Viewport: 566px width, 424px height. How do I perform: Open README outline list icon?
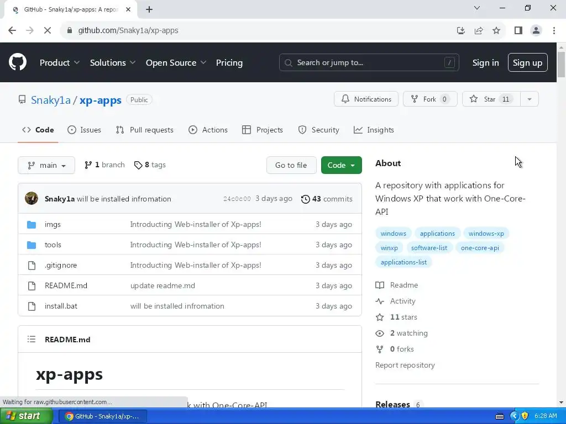pyautogui.click(x=32, y=340)
